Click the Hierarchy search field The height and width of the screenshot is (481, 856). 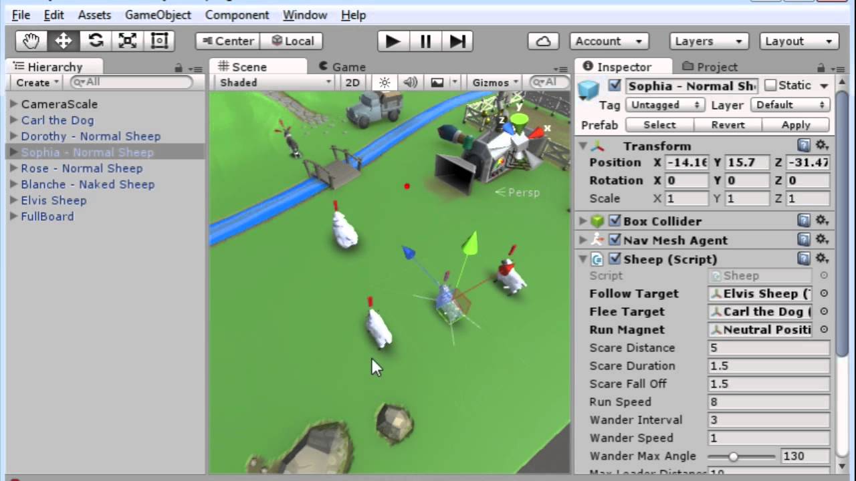point(131,82)
